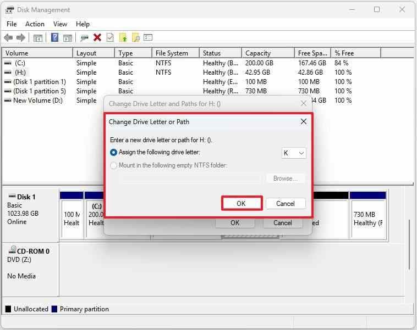Sort by the % Free column header
417x330 pixels.
pyautogui.click(x=356, y=53)
